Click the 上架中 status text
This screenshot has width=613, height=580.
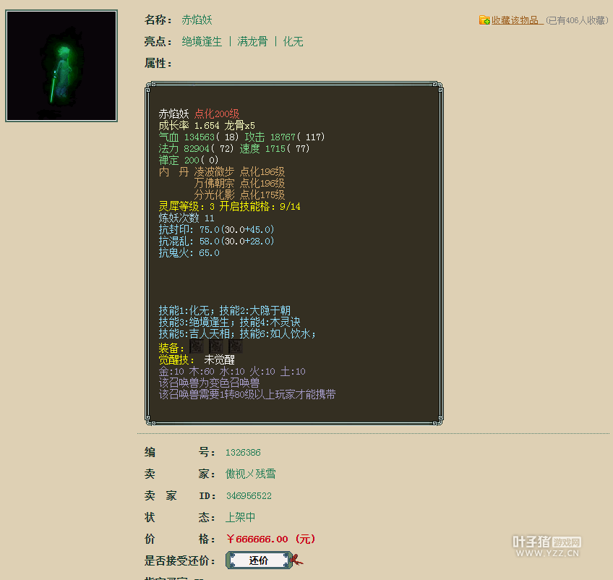click(240, 517)
